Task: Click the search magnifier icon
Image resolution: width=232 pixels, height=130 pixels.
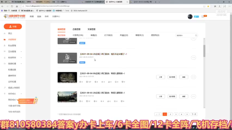Action: coord(196,36)
